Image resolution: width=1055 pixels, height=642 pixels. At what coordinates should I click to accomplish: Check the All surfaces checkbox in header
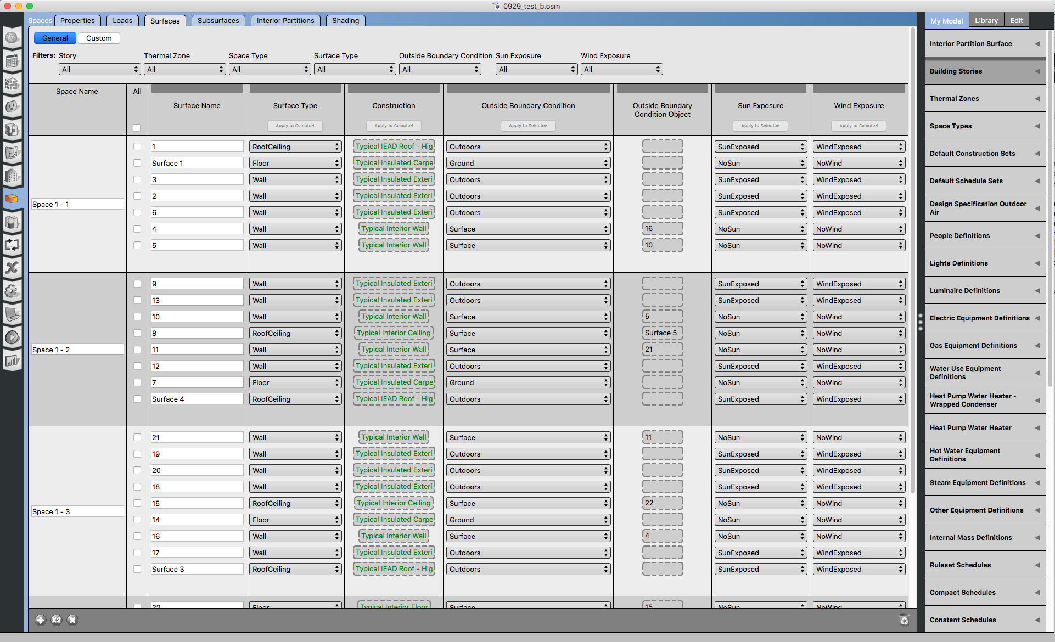[x=137, y=127]
